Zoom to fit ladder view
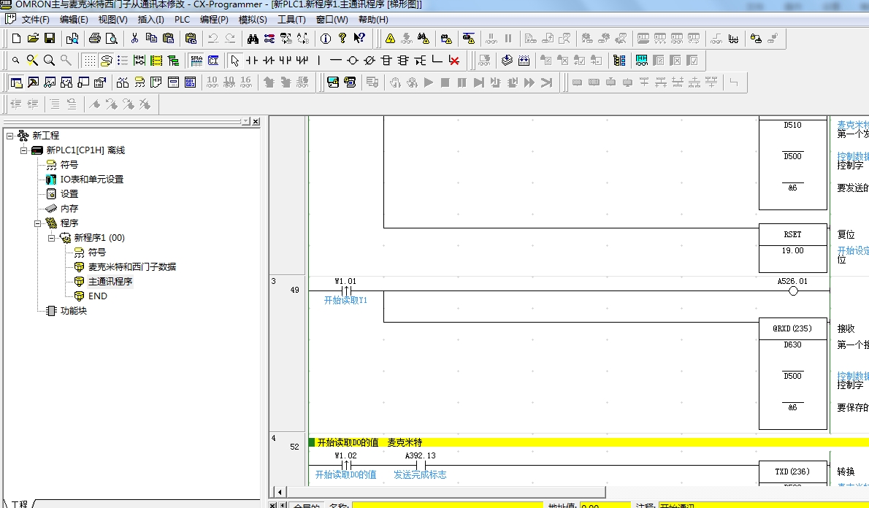The image size is (869, 508). pos(33,61)
